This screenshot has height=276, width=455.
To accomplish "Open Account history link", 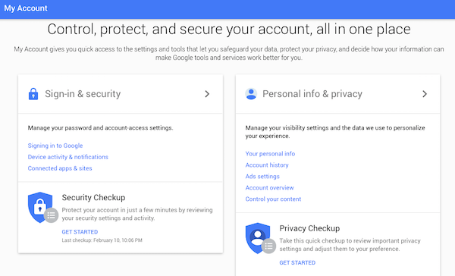I will [x=267, y=165].
